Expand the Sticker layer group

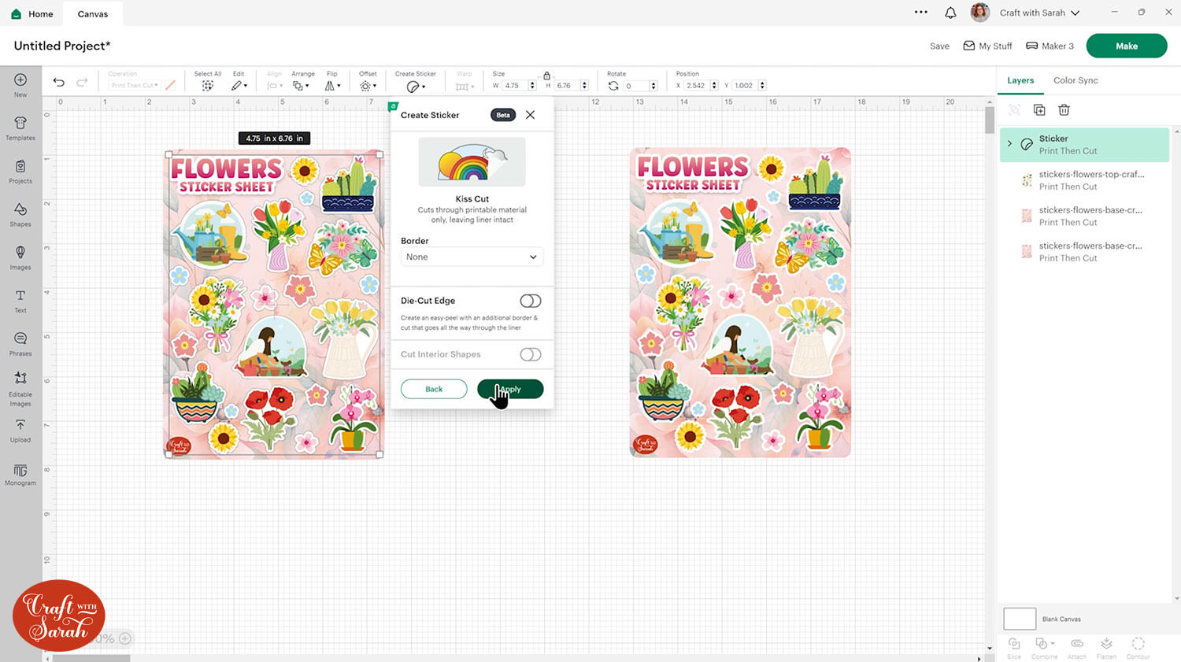point(1009,144)
